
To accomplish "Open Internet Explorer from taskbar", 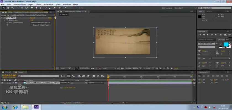I will (x=15, y=107).
